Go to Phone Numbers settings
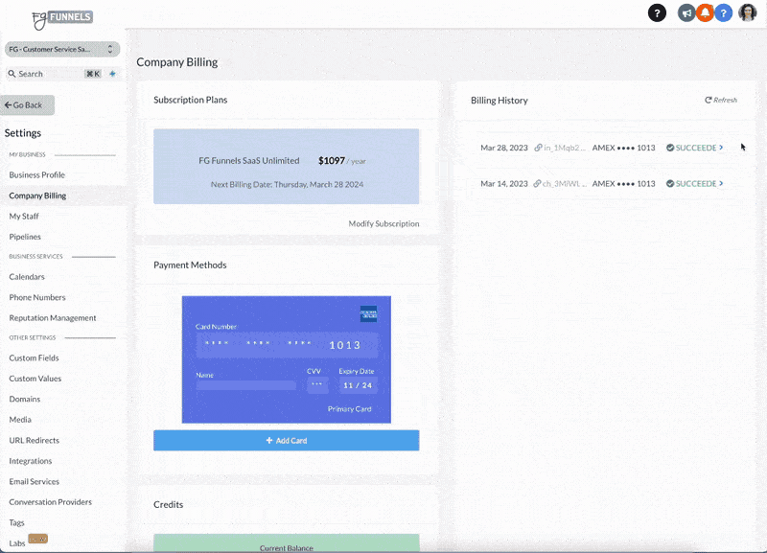 click(x=37, y=297)
